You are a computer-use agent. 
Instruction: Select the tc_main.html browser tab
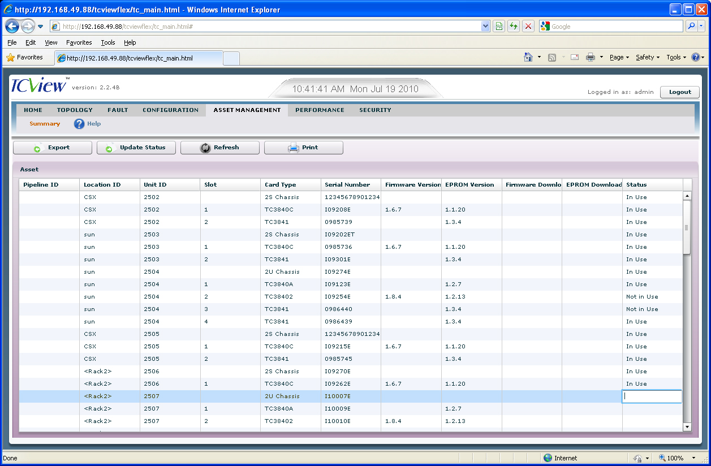139,58
